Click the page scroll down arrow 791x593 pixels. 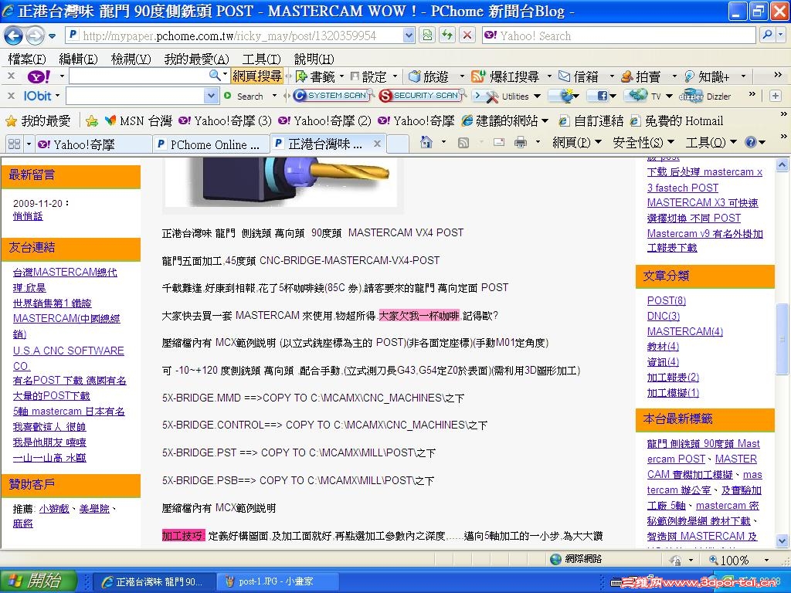[782, 541]
